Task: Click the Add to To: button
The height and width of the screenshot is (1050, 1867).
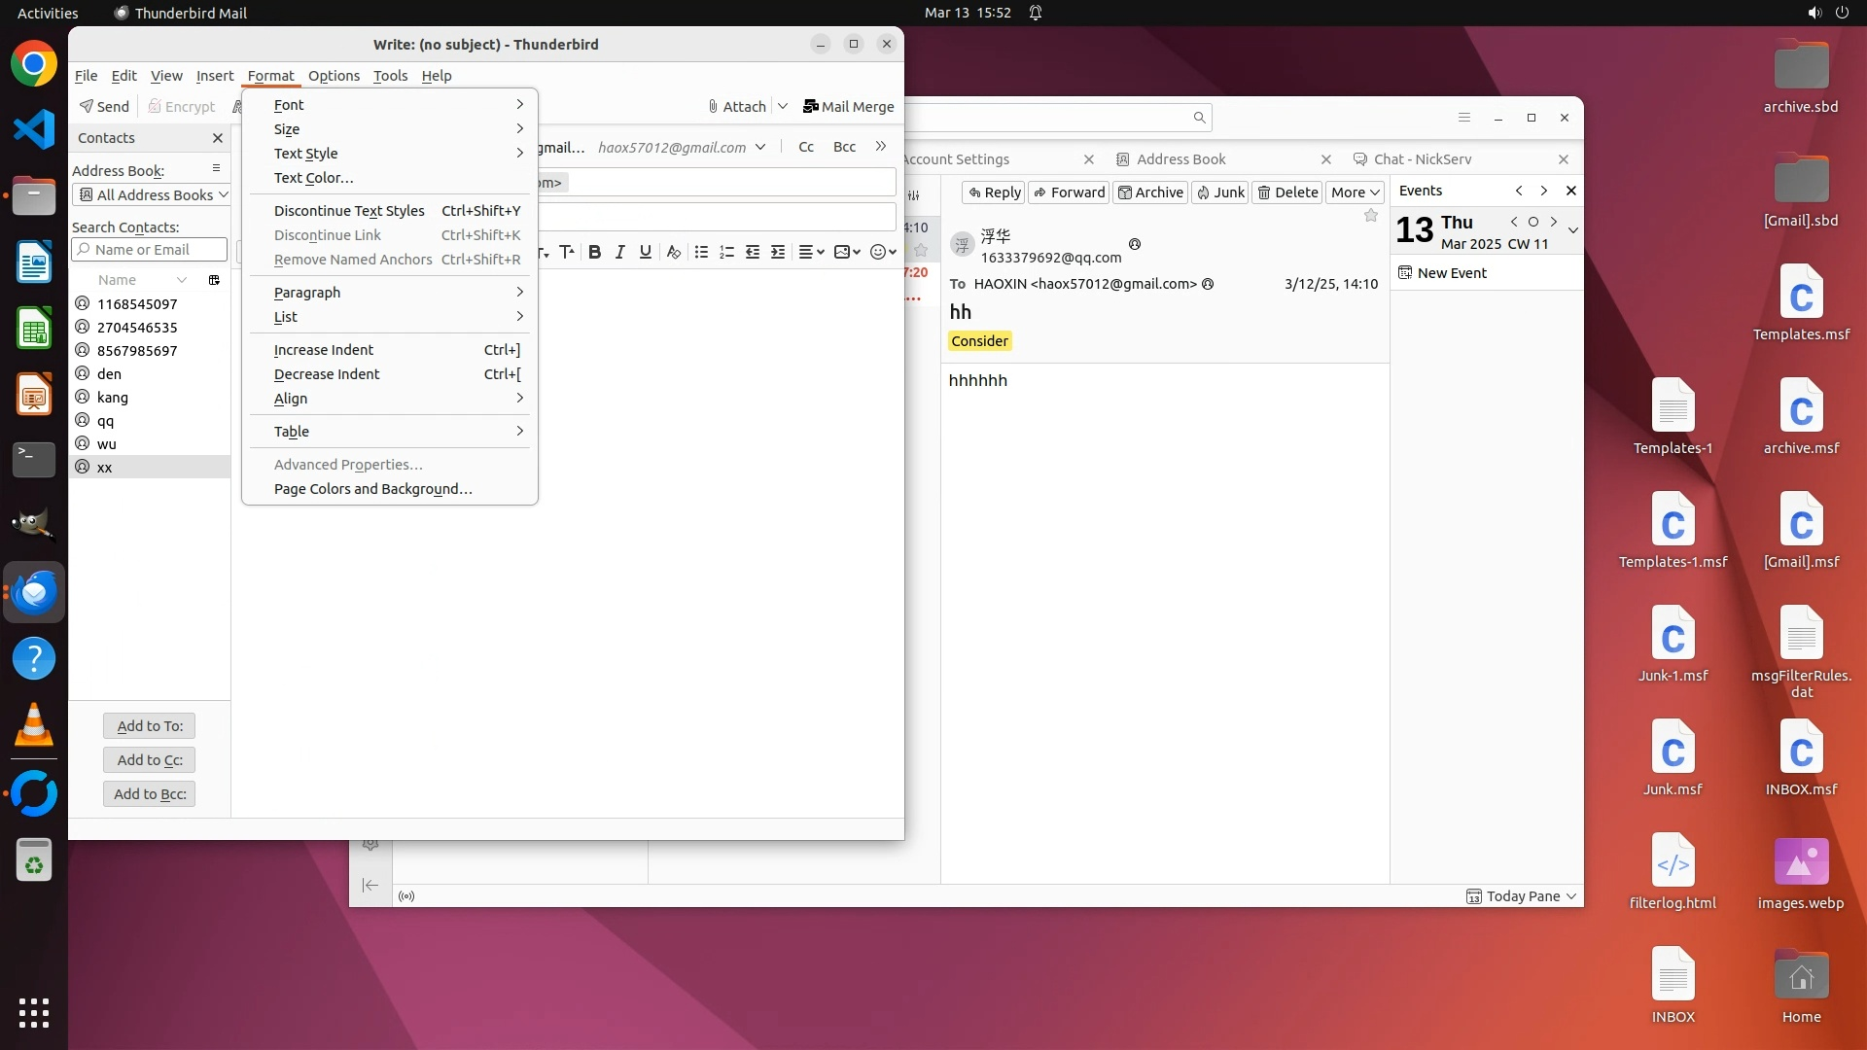Action: (x=149, y=726)
